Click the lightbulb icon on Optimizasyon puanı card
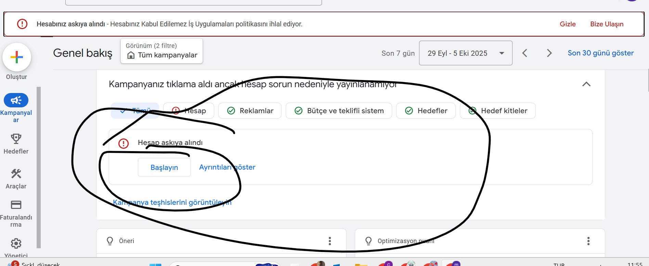 [x=368, y=241]
